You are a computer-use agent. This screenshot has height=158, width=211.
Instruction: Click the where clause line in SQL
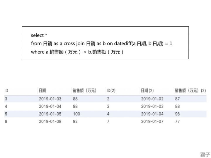coord(77,52)
